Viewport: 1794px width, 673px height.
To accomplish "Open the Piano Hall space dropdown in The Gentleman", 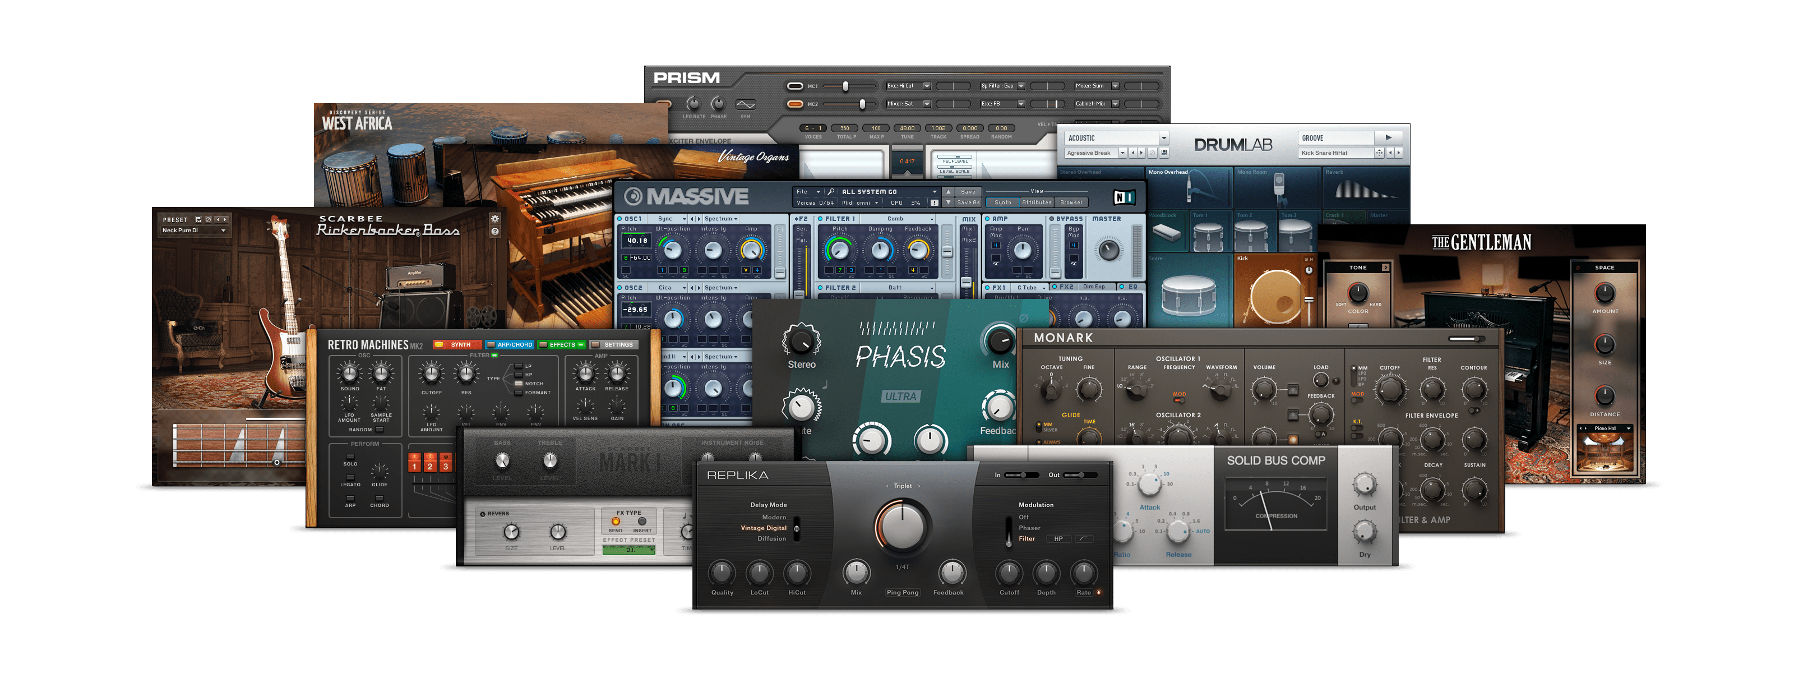I will coord(1605,428).
